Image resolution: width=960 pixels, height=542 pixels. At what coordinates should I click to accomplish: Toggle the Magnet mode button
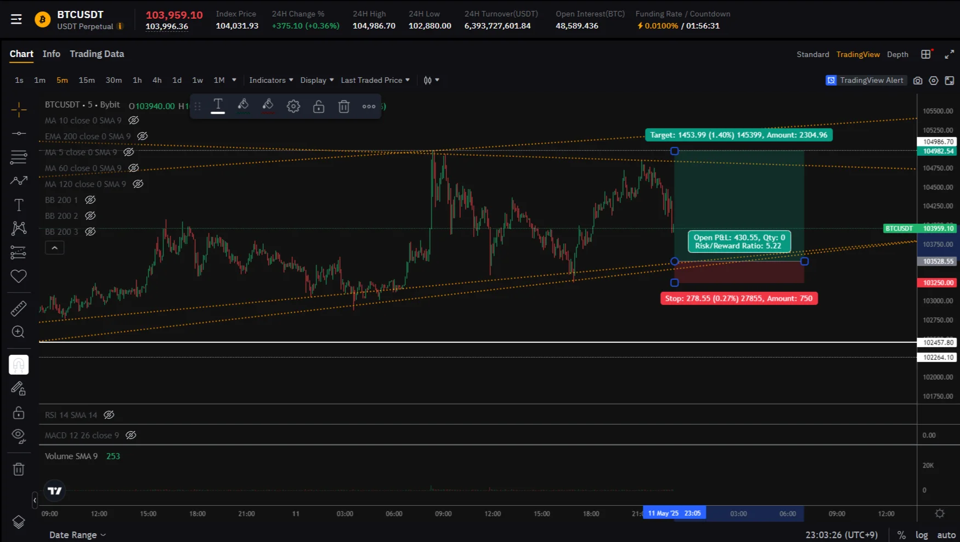point(19,364)
